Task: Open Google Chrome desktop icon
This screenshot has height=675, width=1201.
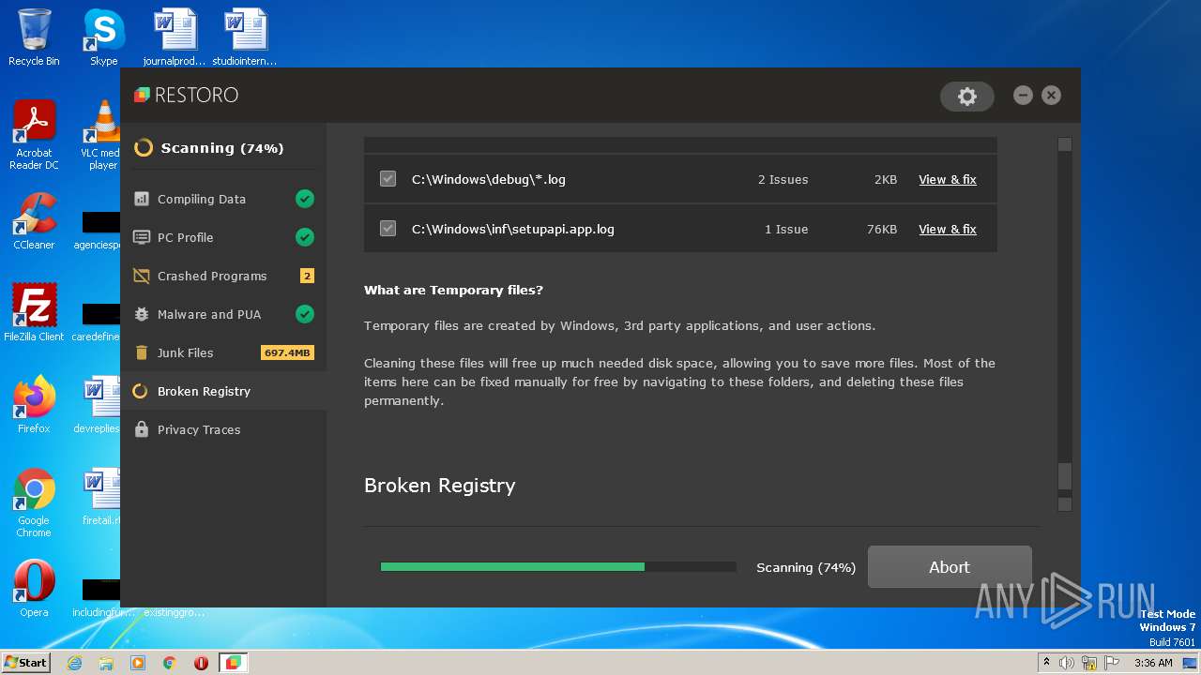Action: (x=34, y=502)
